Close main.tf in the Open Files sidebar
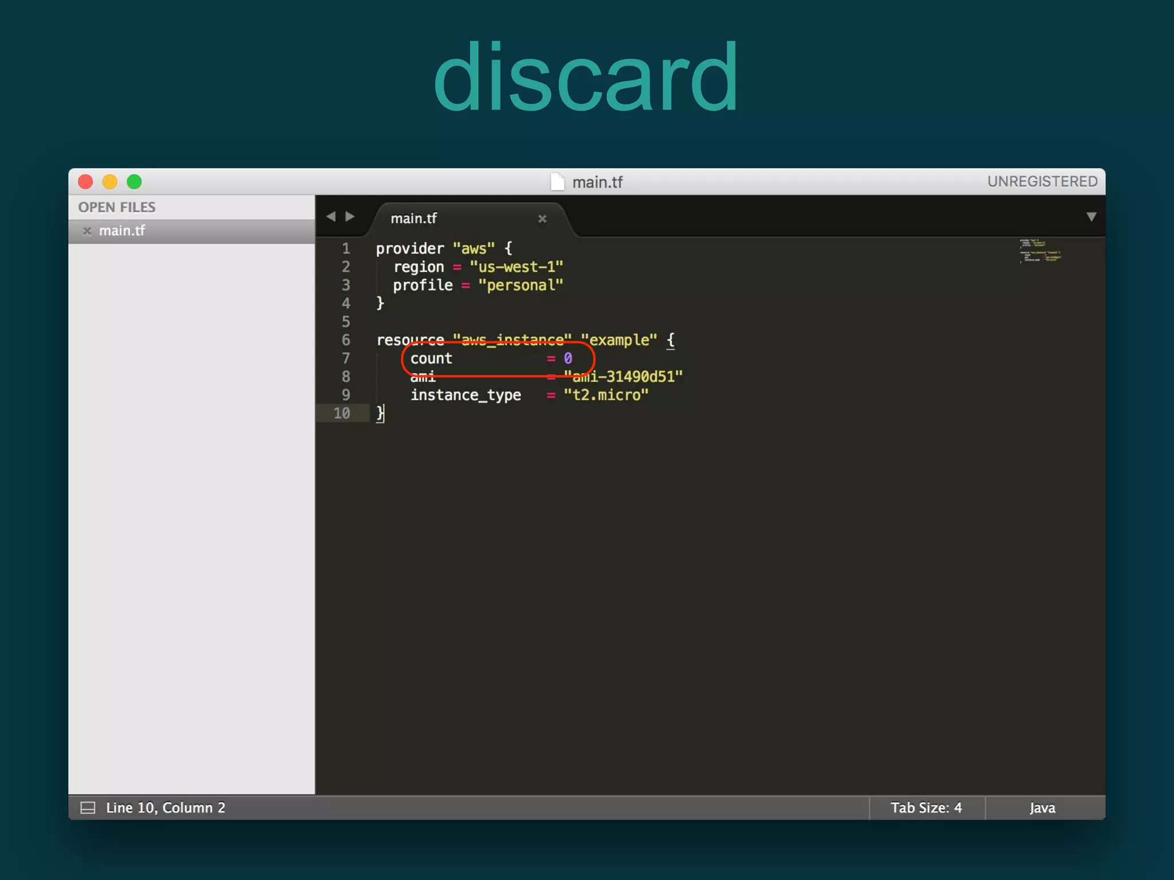 [x=87, y=231]
